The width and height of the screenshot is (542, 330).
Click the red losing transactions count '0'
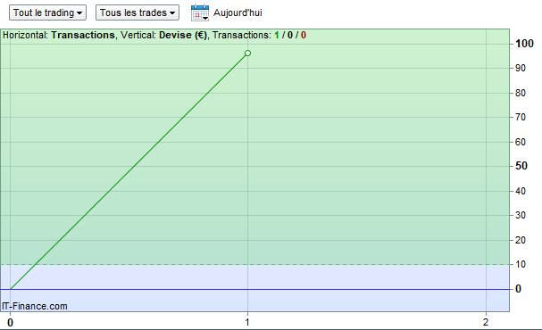304,35
